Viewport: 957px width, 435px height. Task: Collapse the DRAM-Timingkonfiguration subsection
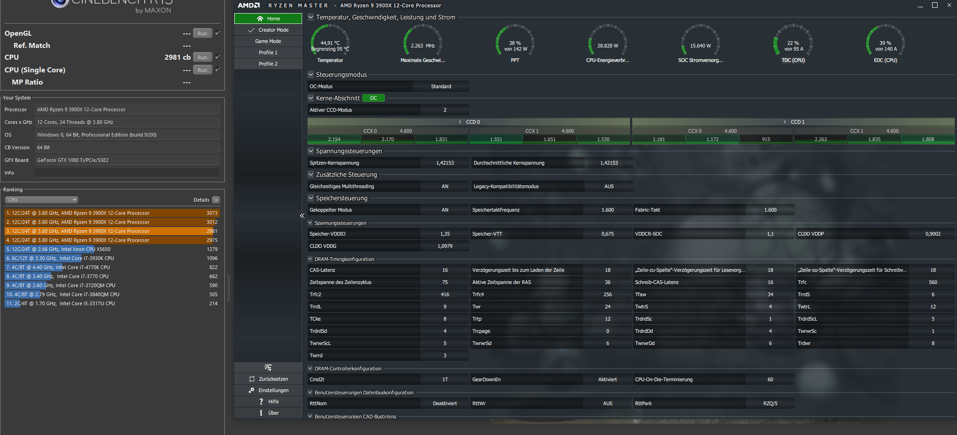[310, 259]
